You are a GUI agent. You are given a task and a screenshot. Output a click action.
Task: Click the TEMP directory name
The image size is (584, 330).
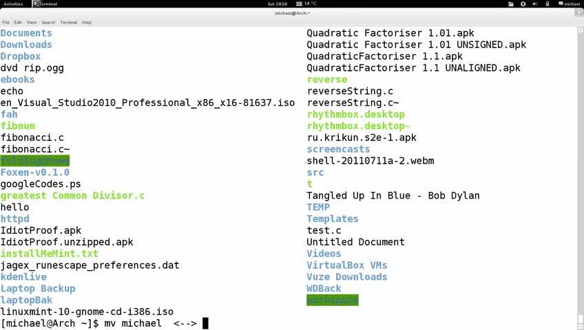pyautogui.click(x=318, y=208)
